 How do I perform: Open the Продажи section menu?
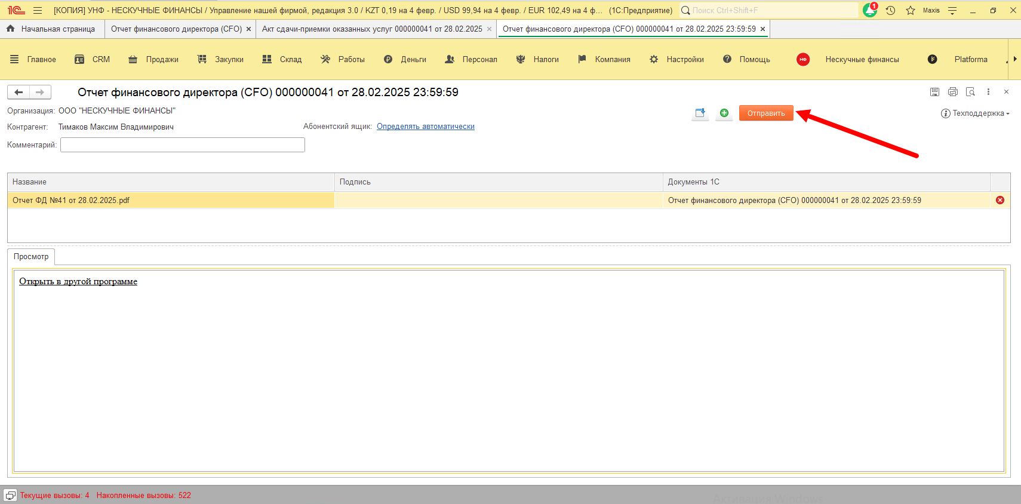click(154, 59)
